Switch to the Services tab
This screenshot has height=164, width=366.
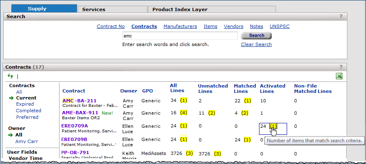point(112,9)
